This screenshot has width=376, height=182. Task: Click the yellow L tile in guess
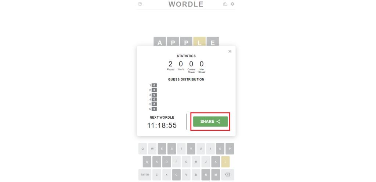click(x=200, y=42)
